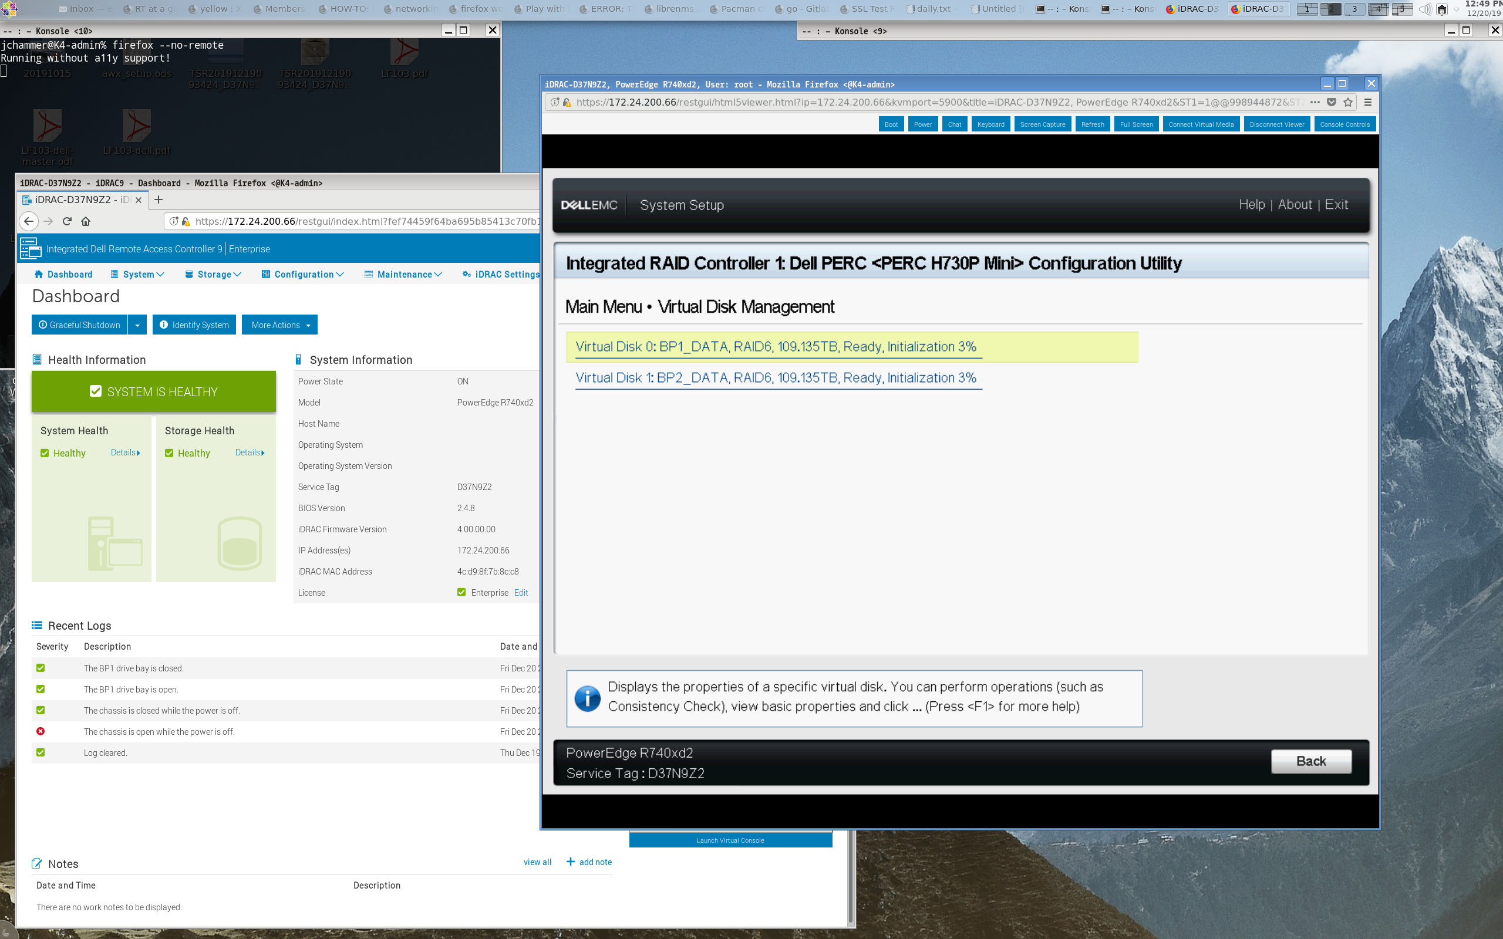
Task: Click the Pocket icon in virtual console URL bar
Action: pos(1332,102)
